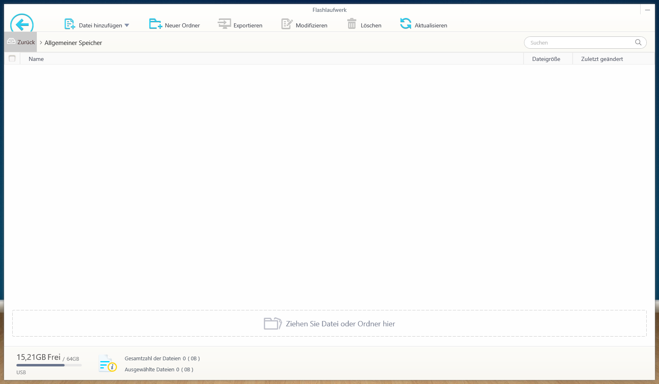Open the Allgemeiner Speicher breadcrumb
This screenshot has height=384, width=659.
[73, 43]
